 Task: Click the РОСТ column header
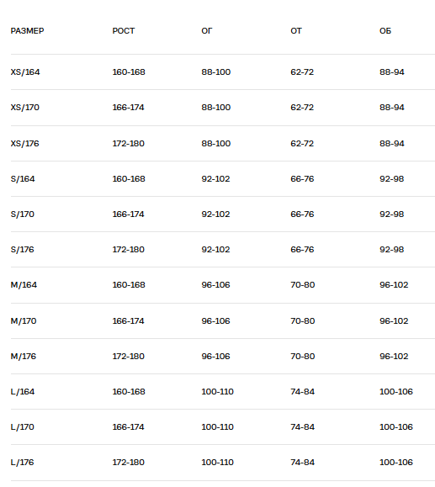click(124, 31)
